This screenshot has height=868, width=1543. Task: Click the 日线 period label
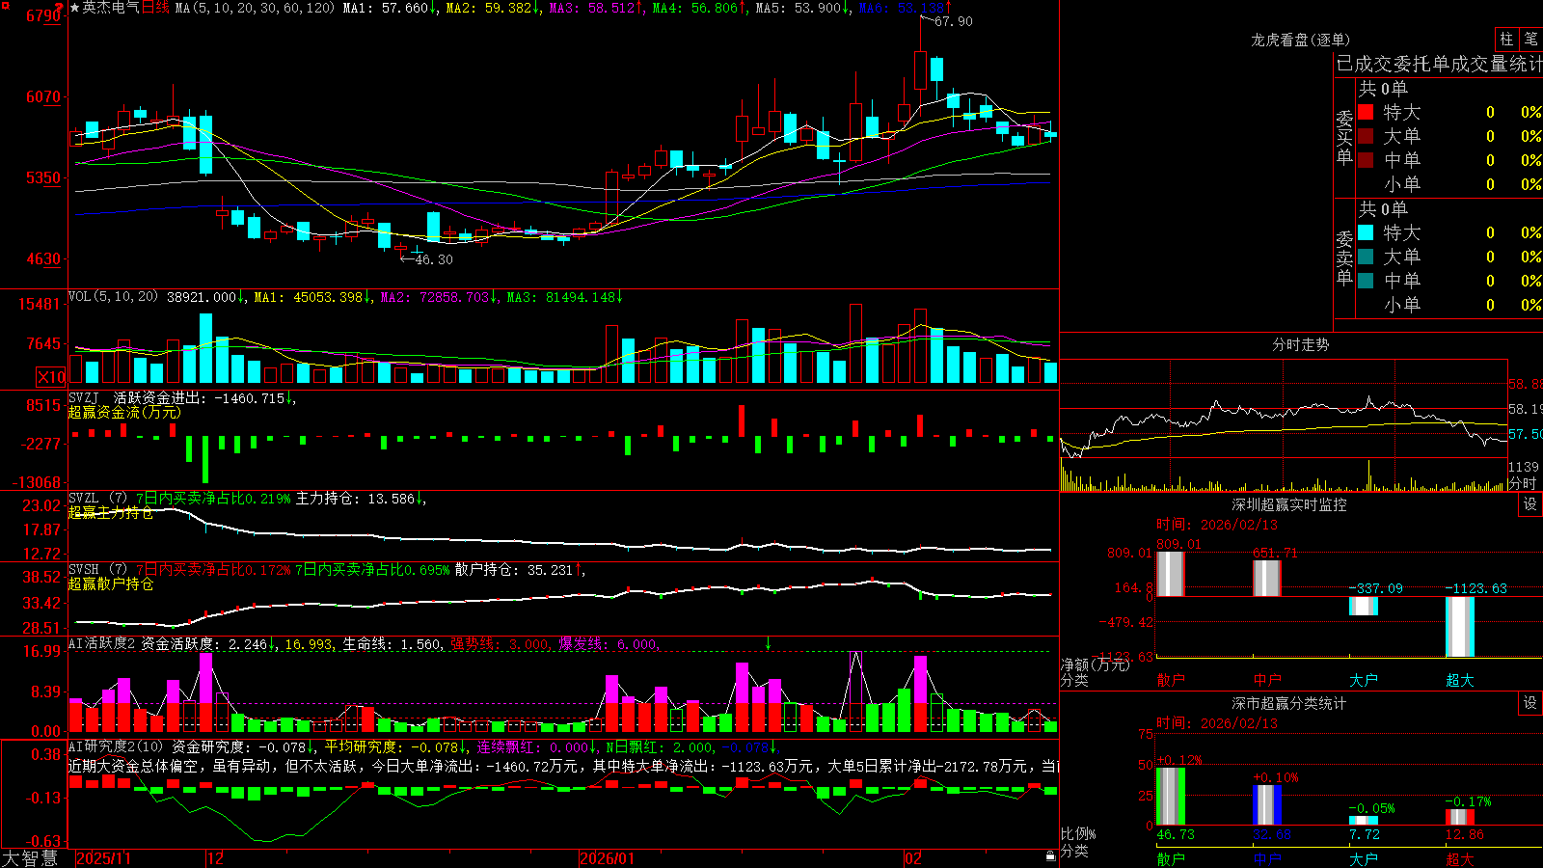tap(155, 8)
